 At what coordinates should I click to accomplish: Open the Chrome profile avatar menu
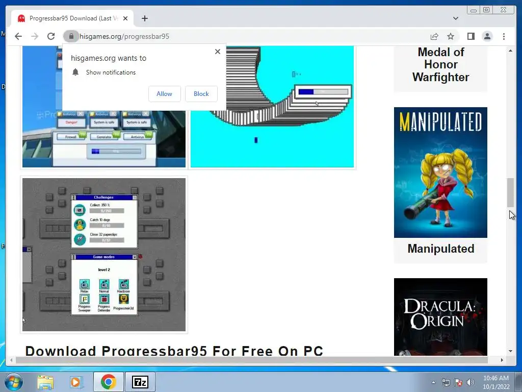pos(487,36)
